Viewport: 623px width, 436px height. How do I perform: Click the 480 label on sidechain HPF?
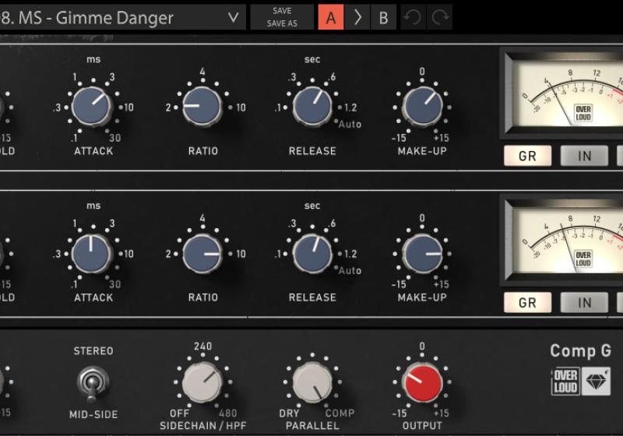pos(227,413)
